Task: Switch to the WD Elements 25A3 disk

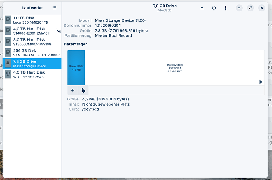Action: (x=32, y=74)
